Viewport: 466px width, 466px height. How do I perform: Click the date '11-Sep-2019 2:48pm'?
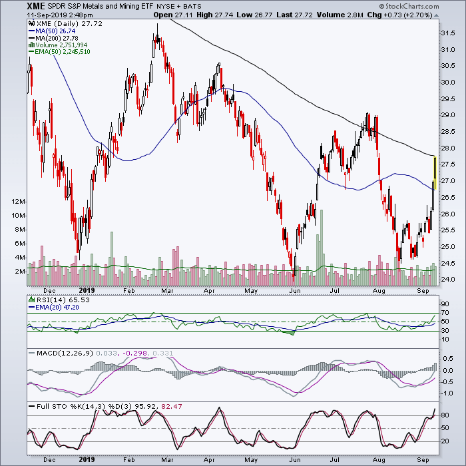[x=60, y=15]
